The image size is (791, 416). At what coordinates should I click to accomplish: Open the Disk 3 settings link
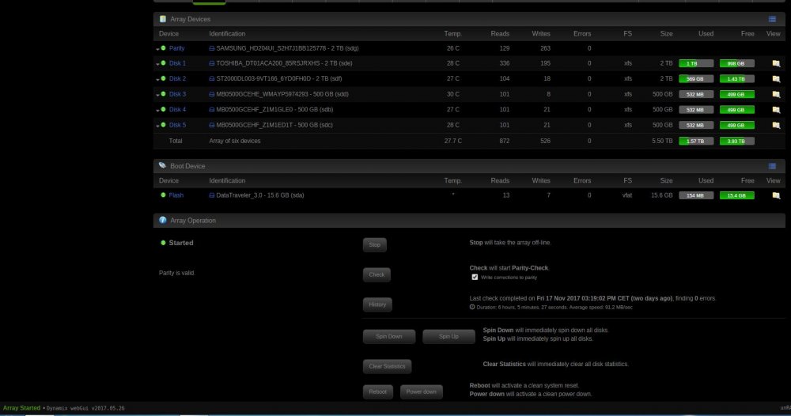pyautogui.click(x=177, y=94)
